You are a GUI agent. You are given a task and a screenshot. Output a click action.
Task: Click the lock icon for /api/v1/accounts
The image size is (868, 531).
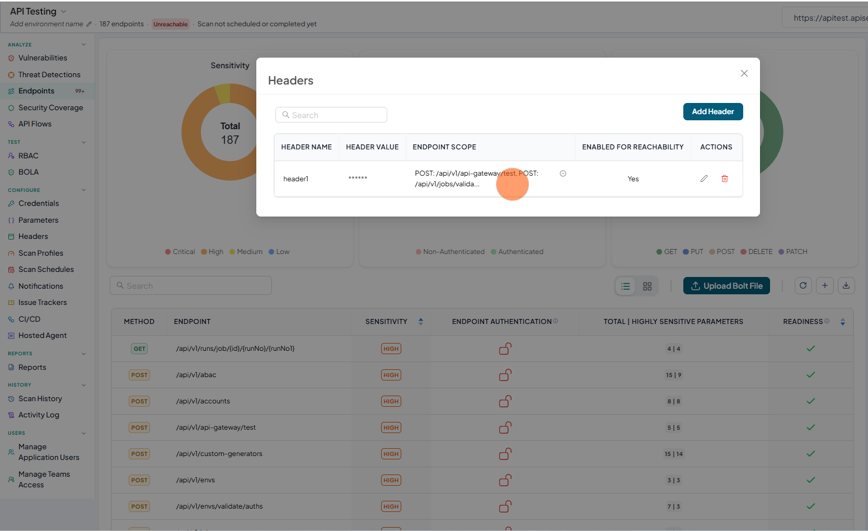tap(505, 401)
